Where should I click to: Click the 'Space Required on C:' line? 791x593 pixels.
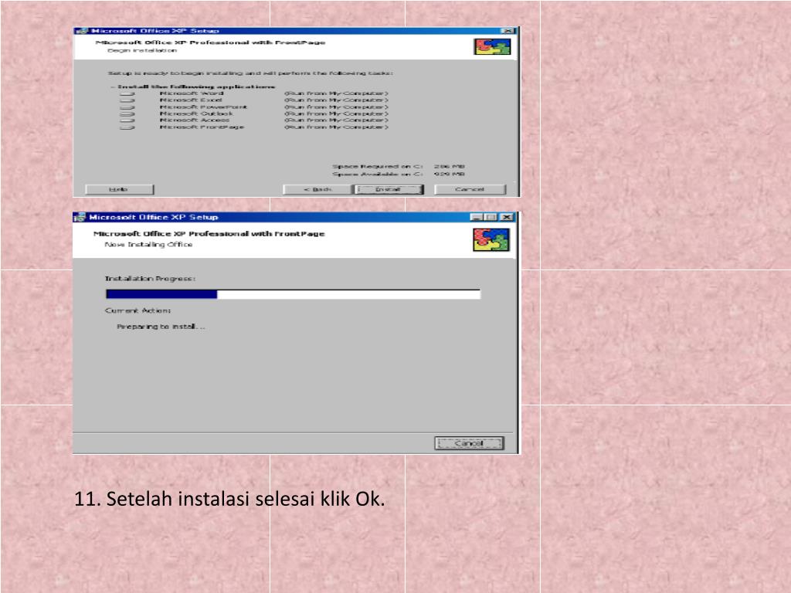pyautogui.click(x=398, y=167)
